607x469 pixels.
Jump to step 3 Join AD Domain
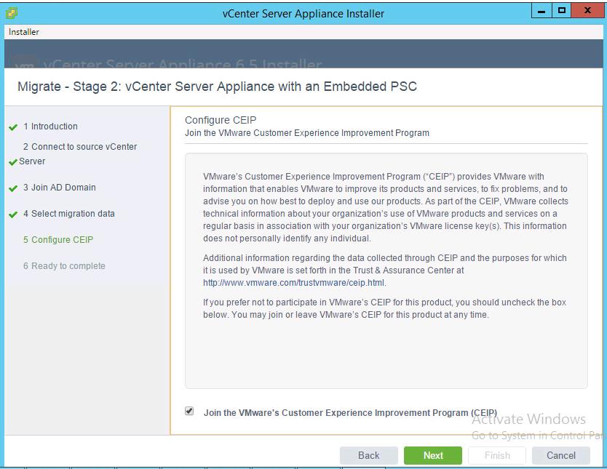pyautogui.click(x=59, y=188)
